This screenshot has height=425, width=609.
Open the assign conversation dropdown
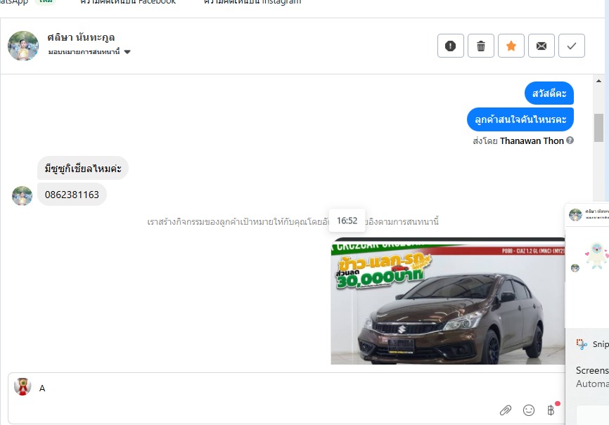(89, 51)
